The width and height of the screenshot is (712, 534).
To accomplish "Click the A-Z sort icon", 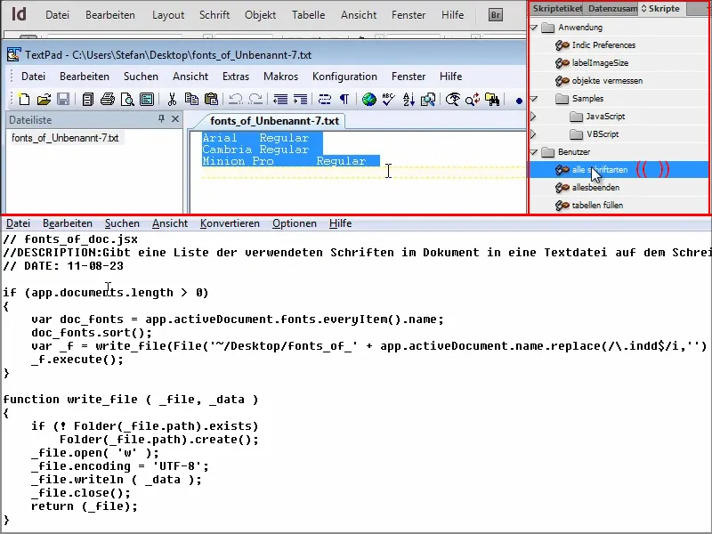I will 409,99.
